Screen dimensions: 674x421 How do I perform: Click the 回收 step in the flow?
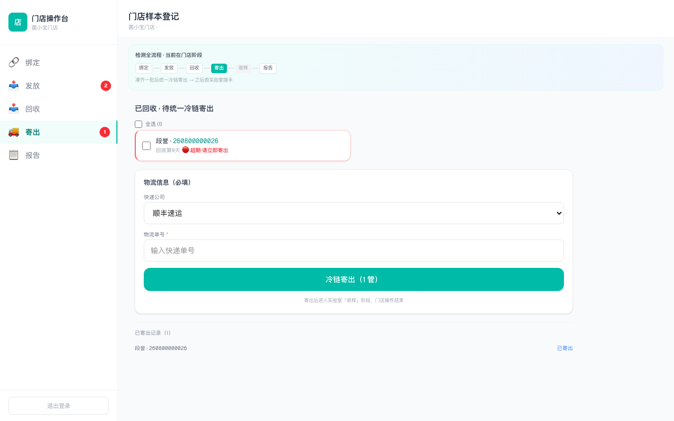194,68
